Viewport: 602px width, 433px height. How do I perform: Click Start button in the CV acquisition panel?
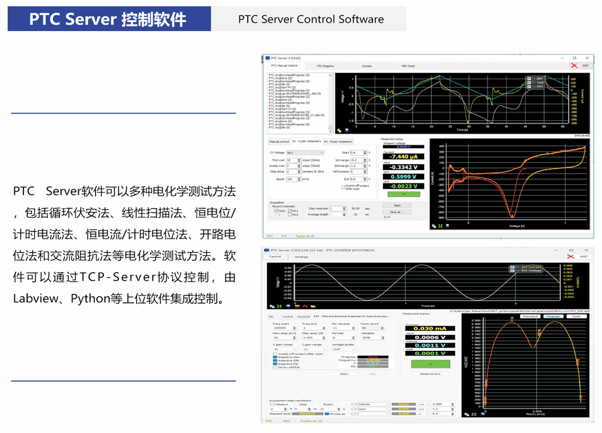click(397, 206)
